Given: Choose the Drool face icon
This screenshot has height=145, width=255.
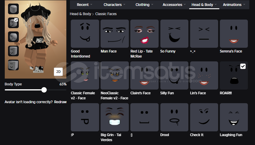Looking at the screenshot, I should (x=174, y=117).
